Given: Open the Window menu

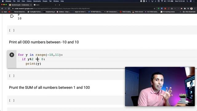Looking at the screenshot, I should (x=56, y=1).
